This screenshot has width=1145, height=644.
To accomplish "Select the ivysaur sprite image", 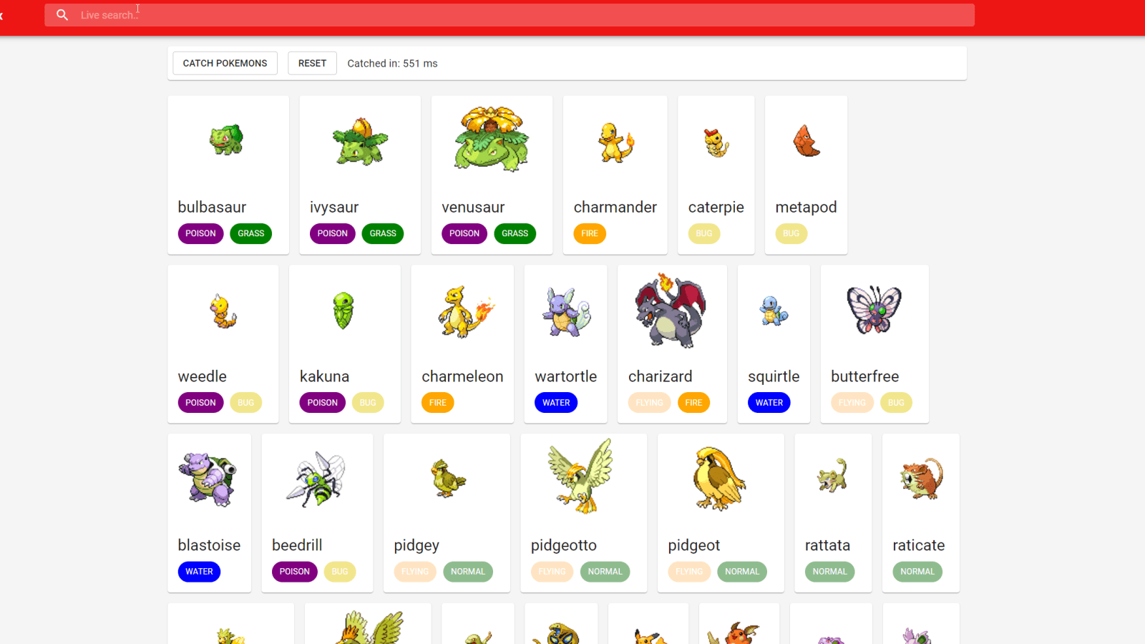I will pyautogui.click(x=360, y=141).
